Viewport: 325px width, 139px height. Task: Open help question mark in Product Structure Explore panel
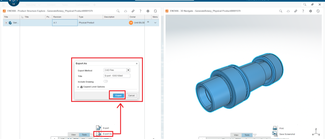point(140,11)
